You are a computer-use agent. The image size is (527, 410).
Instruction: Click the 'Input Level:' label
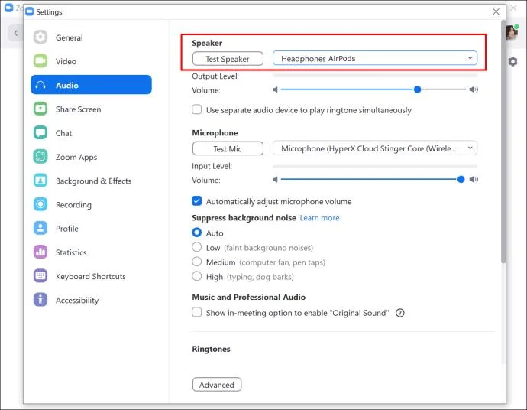tap(212, 166)
